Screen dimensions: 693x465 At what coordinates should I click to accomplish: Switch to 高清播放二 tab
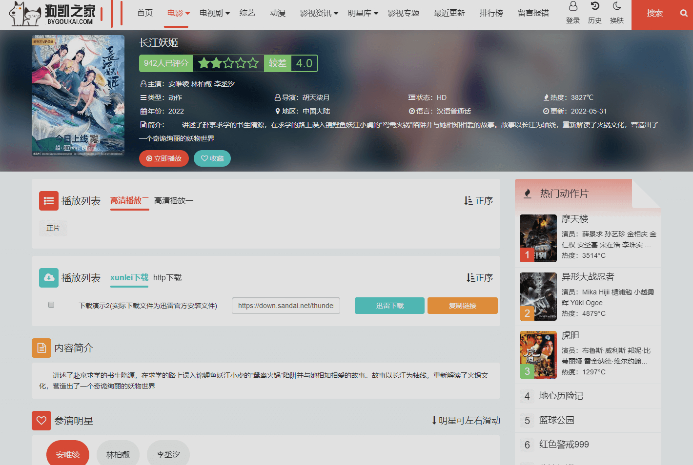click(130, 201)
